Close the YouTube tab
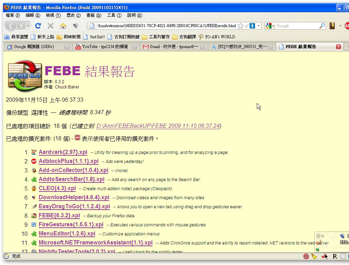Screen dimensions: 349x265 [x=134, y=47]
